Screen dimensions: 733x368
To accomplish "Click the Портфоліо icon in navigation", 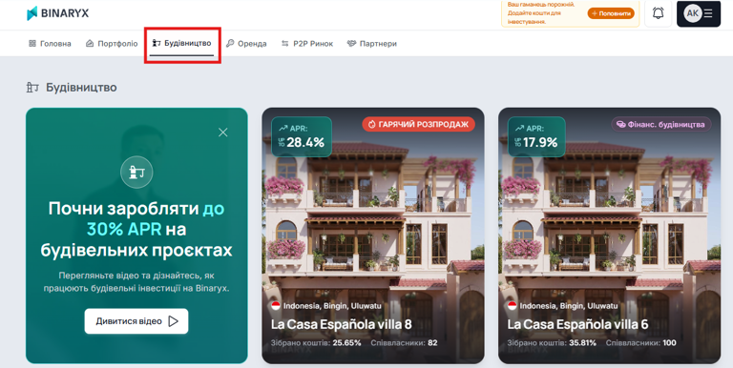I will (x=90, y=44).
